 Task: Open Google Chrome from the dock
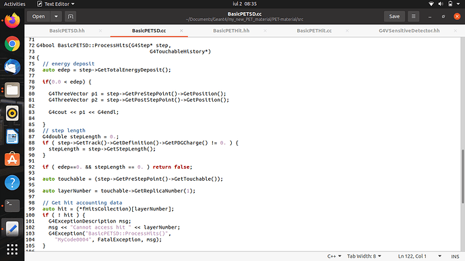[x=12, y=44]
